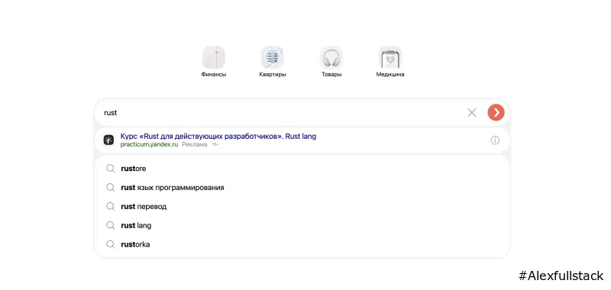This screenshot has width=611, height=290.
Task: Click the 16+ age rating label
Action: [215, 145]
